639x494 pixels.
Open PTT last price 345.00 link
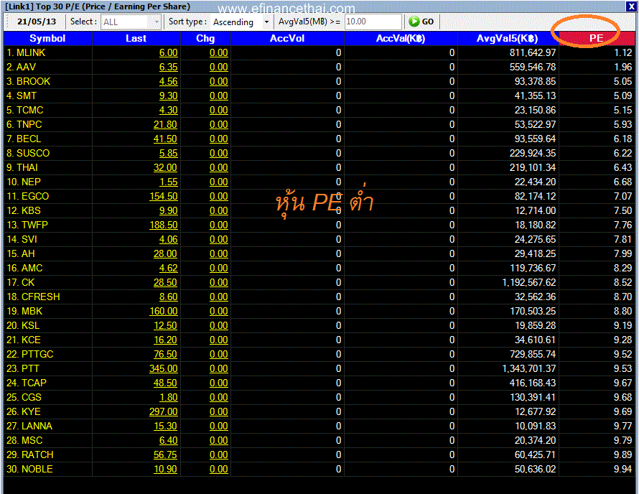point(164,368)
